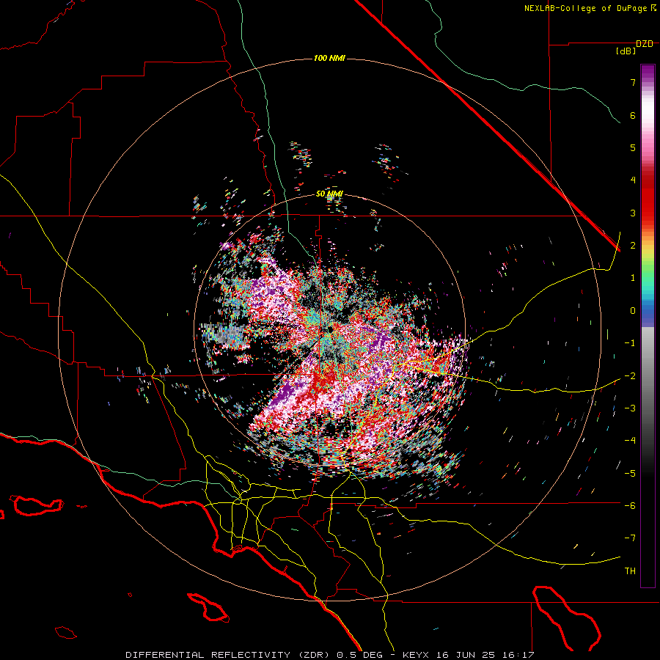Click the -5 dB scale label
Screen dimensions: 660x660
pos(630,473)
